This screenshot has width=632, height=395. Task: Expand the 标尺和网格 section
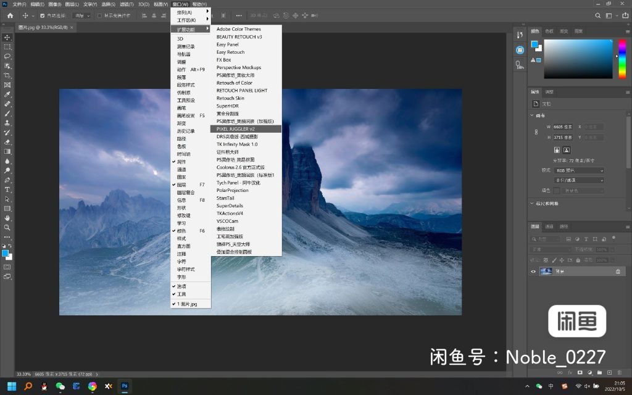pos(532,204)
